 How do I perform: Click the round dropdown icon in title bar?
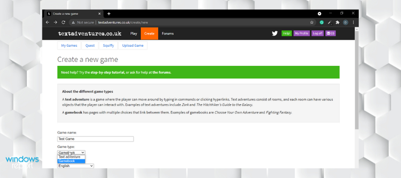pos(319,14)
